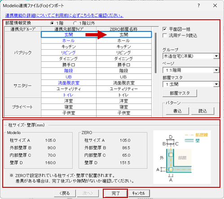Click UB cell in ZERO部屋名称 column
The image size is (224, 199).
coord(124,77)
